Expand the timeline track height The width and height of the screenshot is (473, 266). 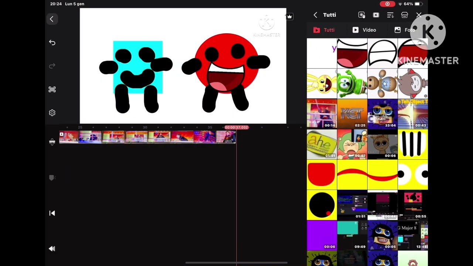(x=52, y=142)
